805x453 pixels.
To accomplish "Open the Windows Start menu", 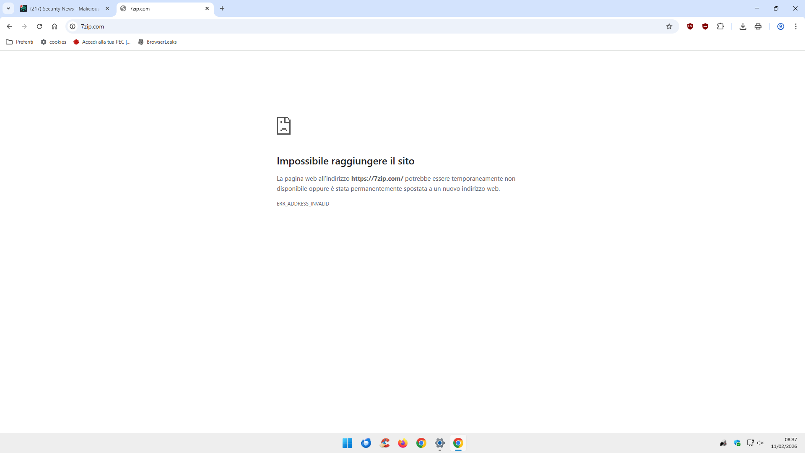I will click(x=348, y=443).
